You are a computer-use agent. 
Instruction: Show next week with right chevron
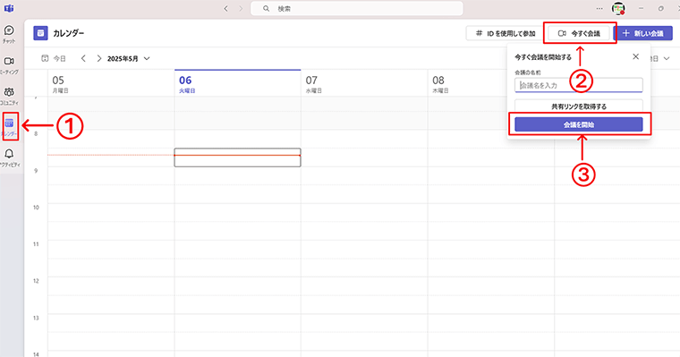coord(99,58)
